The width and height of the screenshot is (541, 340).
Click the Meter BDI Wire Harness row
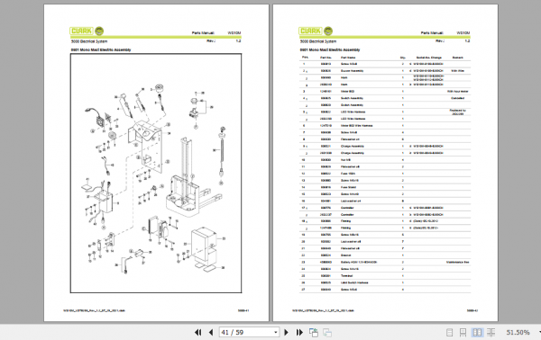click(x=385, y=126)
